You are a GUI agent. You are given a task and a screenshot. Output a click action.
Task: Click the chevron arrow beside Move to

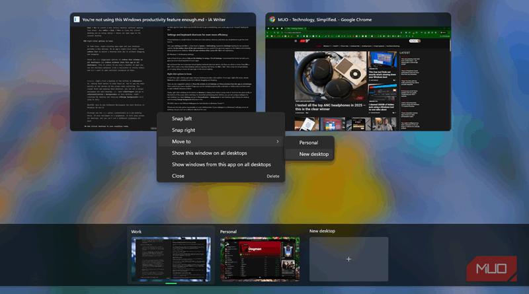point(277,141)
